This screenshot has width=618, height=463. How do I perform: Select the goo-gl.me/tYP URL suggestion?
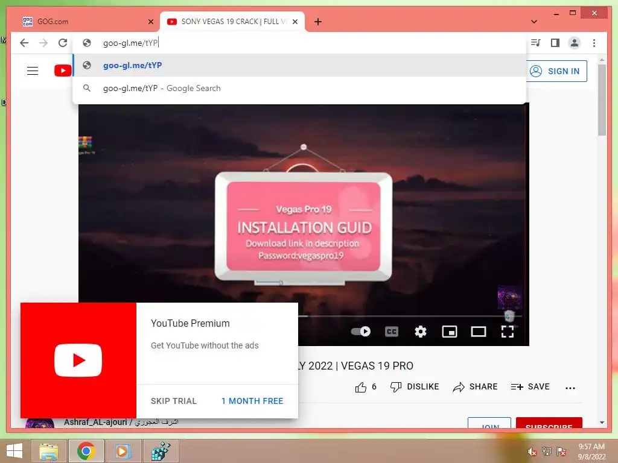(x=299, y=65)
